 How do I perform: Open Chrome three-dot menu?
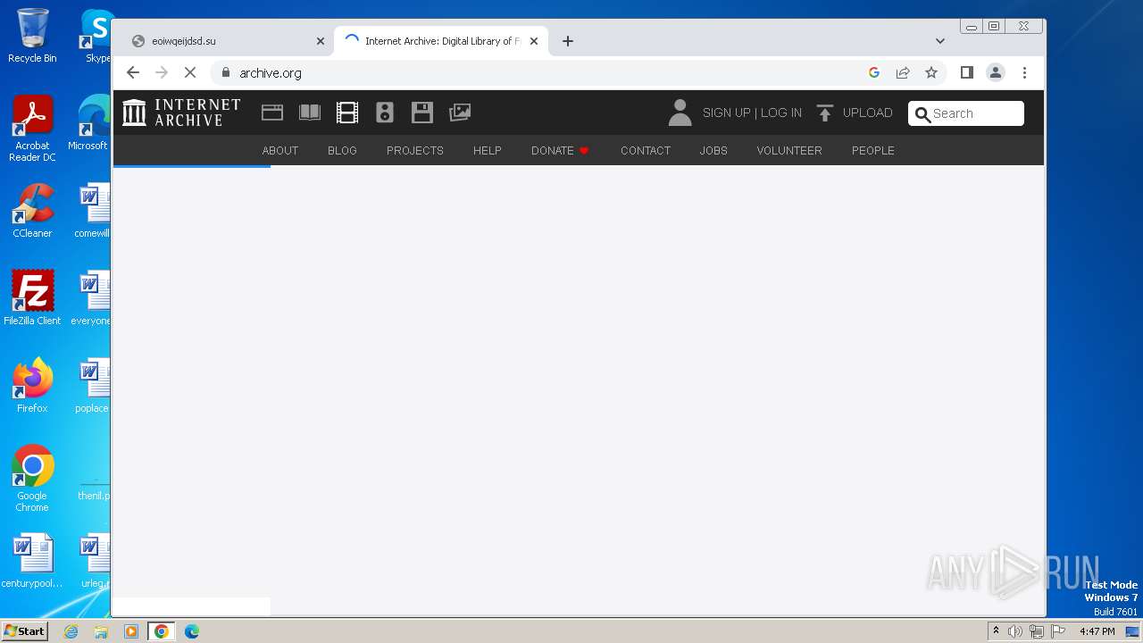pyautogui.click(x=1024, y=73)
